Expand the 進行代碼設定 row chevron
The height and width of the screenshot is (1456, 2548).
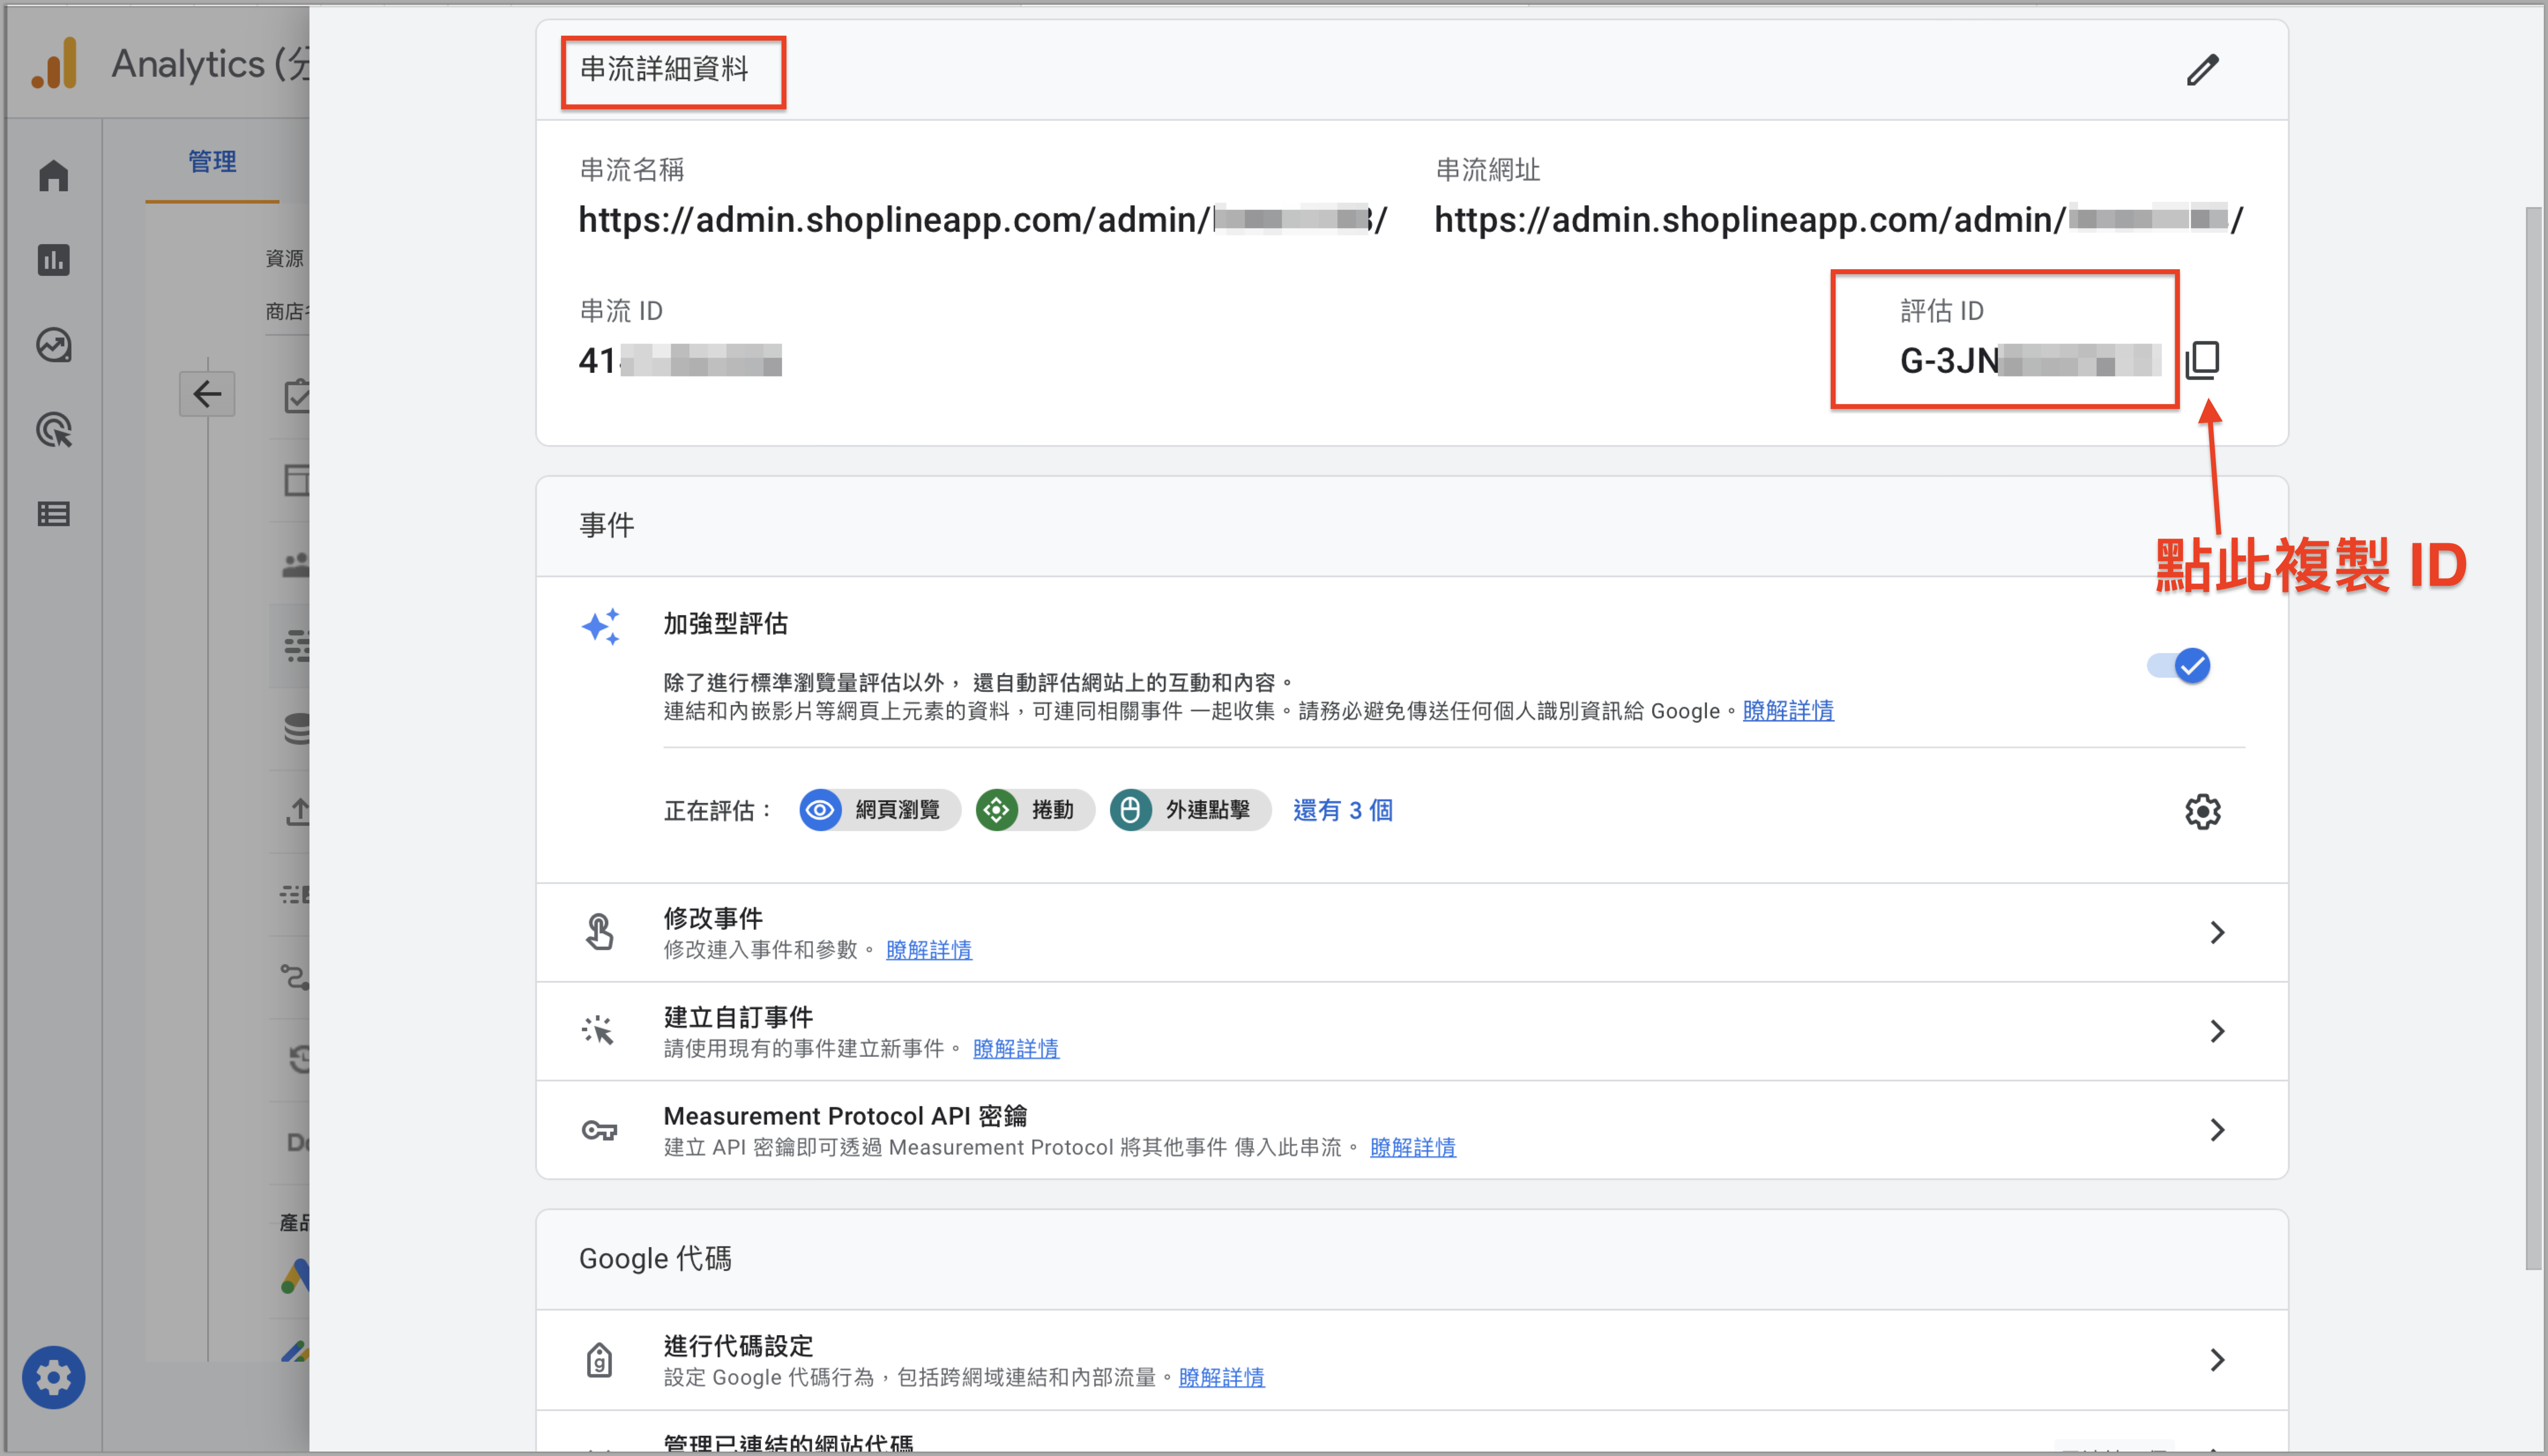tap(2217, 1360)
